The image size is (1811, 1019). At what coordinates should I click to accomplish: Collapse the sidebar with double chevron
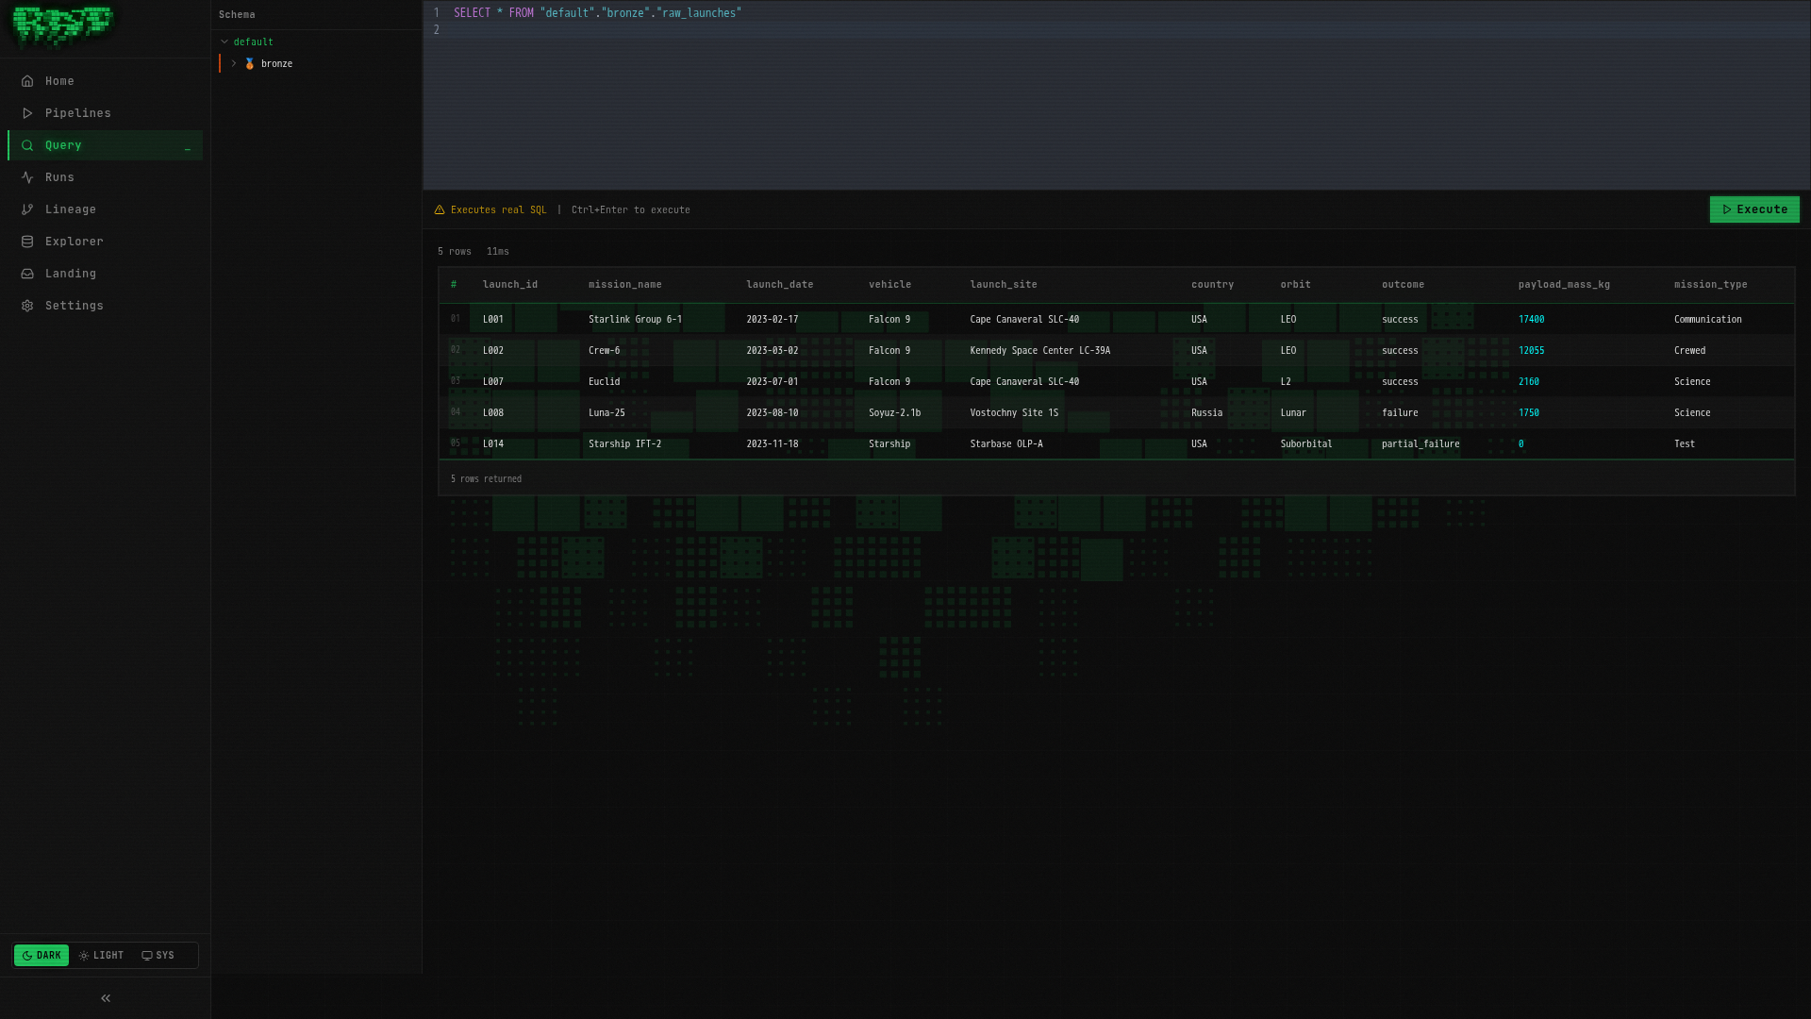(106, 998)
